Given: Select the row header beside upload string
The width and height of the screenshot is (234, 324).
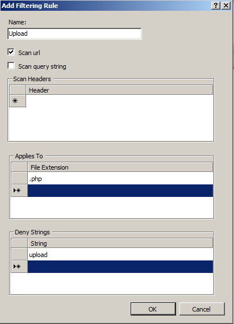Looking at the screenshot, I should pyautogui.click(x=19, y=254).
